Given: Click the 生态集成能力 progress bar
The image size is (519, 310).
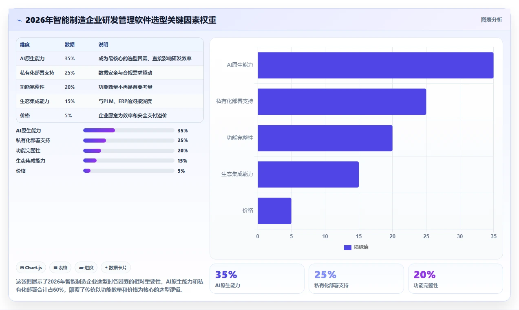Looking at the screenshot, I should (129, 161).
